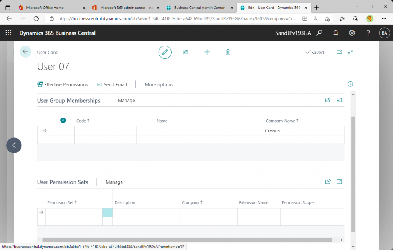393x250 pixels.
Task: Open Manage menu for User Group Memberships
Action: click(x=126, y=101)
